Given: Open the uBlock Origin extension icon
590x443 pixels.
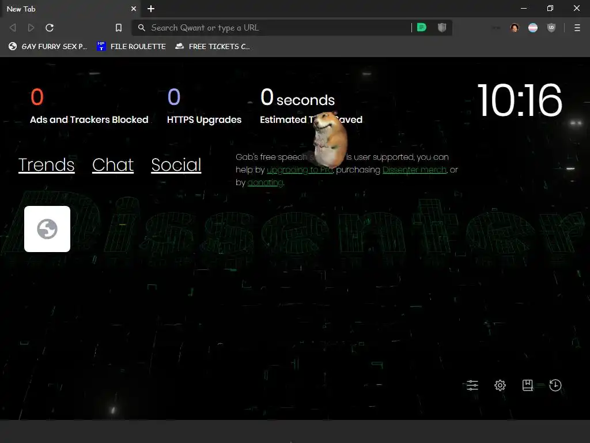Looking at the screenshot, I should tap(551, 28).
